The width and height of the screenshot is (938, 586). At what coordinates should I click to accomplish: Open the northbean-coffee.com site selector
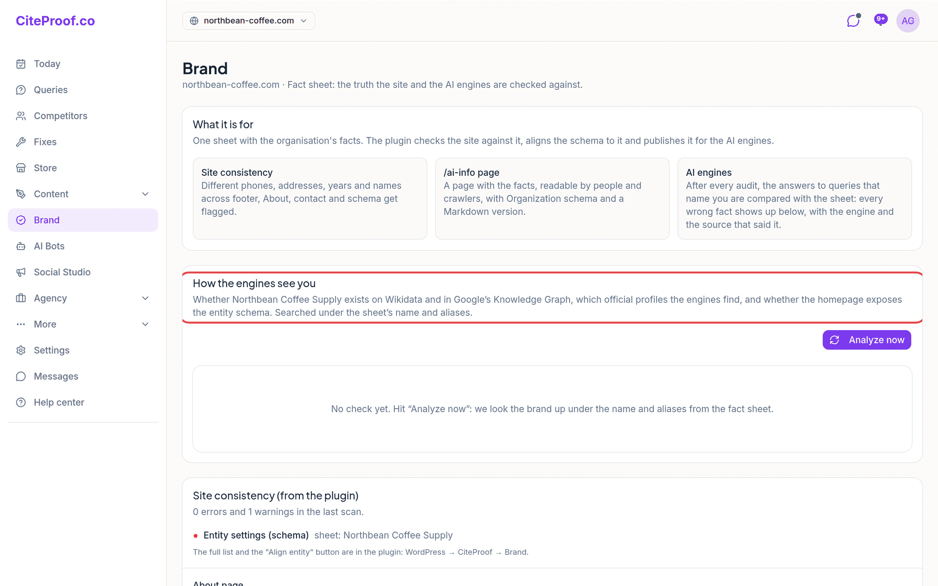click(x=249, y=21)
